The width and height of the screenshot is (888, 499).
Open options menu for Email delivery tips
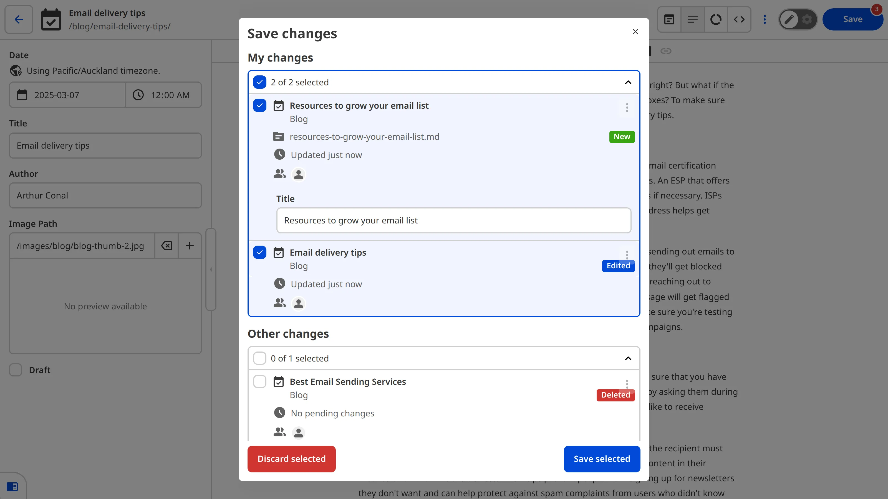[x=627, y=254]
